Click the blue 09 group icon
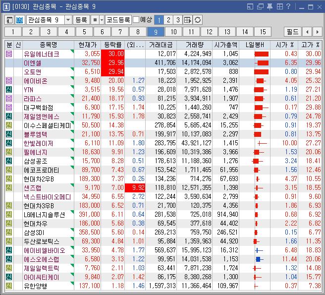The image size is (325, 295). tap(19, 20)
